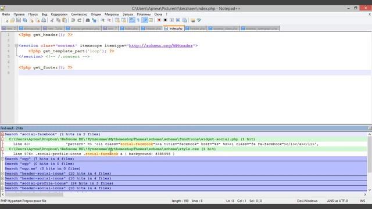Save the current file via the Save icon
The image size is (372, 209).
coord(19,20)
